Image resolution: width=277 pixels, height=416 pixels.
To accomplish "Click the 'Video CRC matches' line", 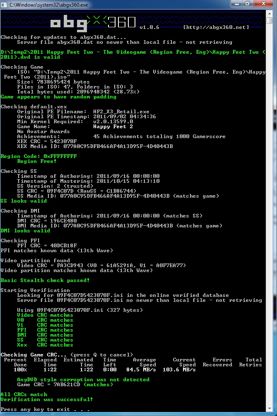I will 45,315.
